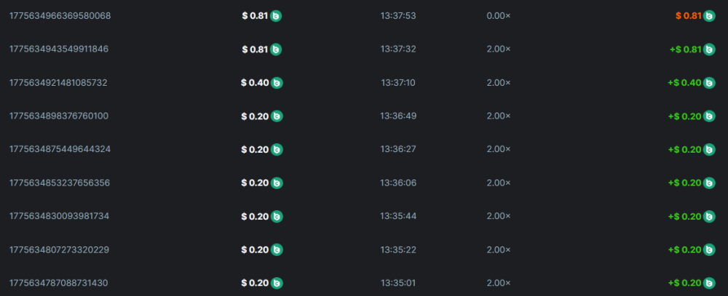Click profit coin icon in the 13:36:27 row

coord(709,150)
